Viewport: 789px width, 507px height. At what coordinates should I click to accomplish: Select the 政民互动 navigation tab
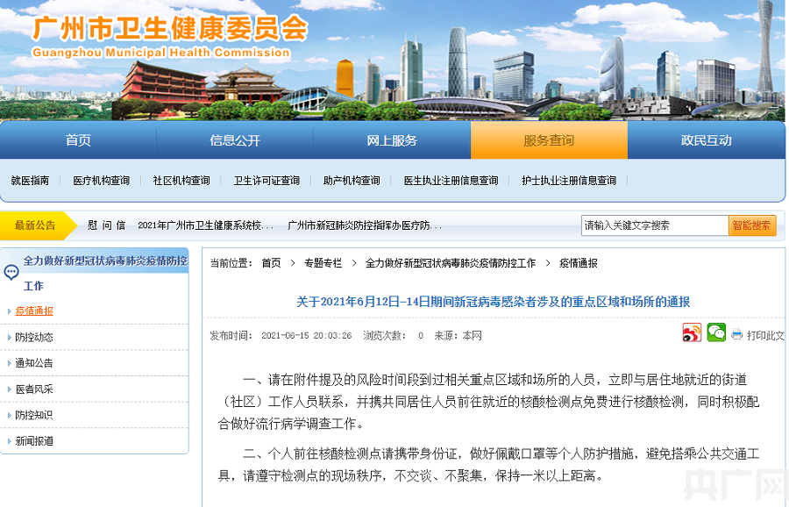pos(706,140)
